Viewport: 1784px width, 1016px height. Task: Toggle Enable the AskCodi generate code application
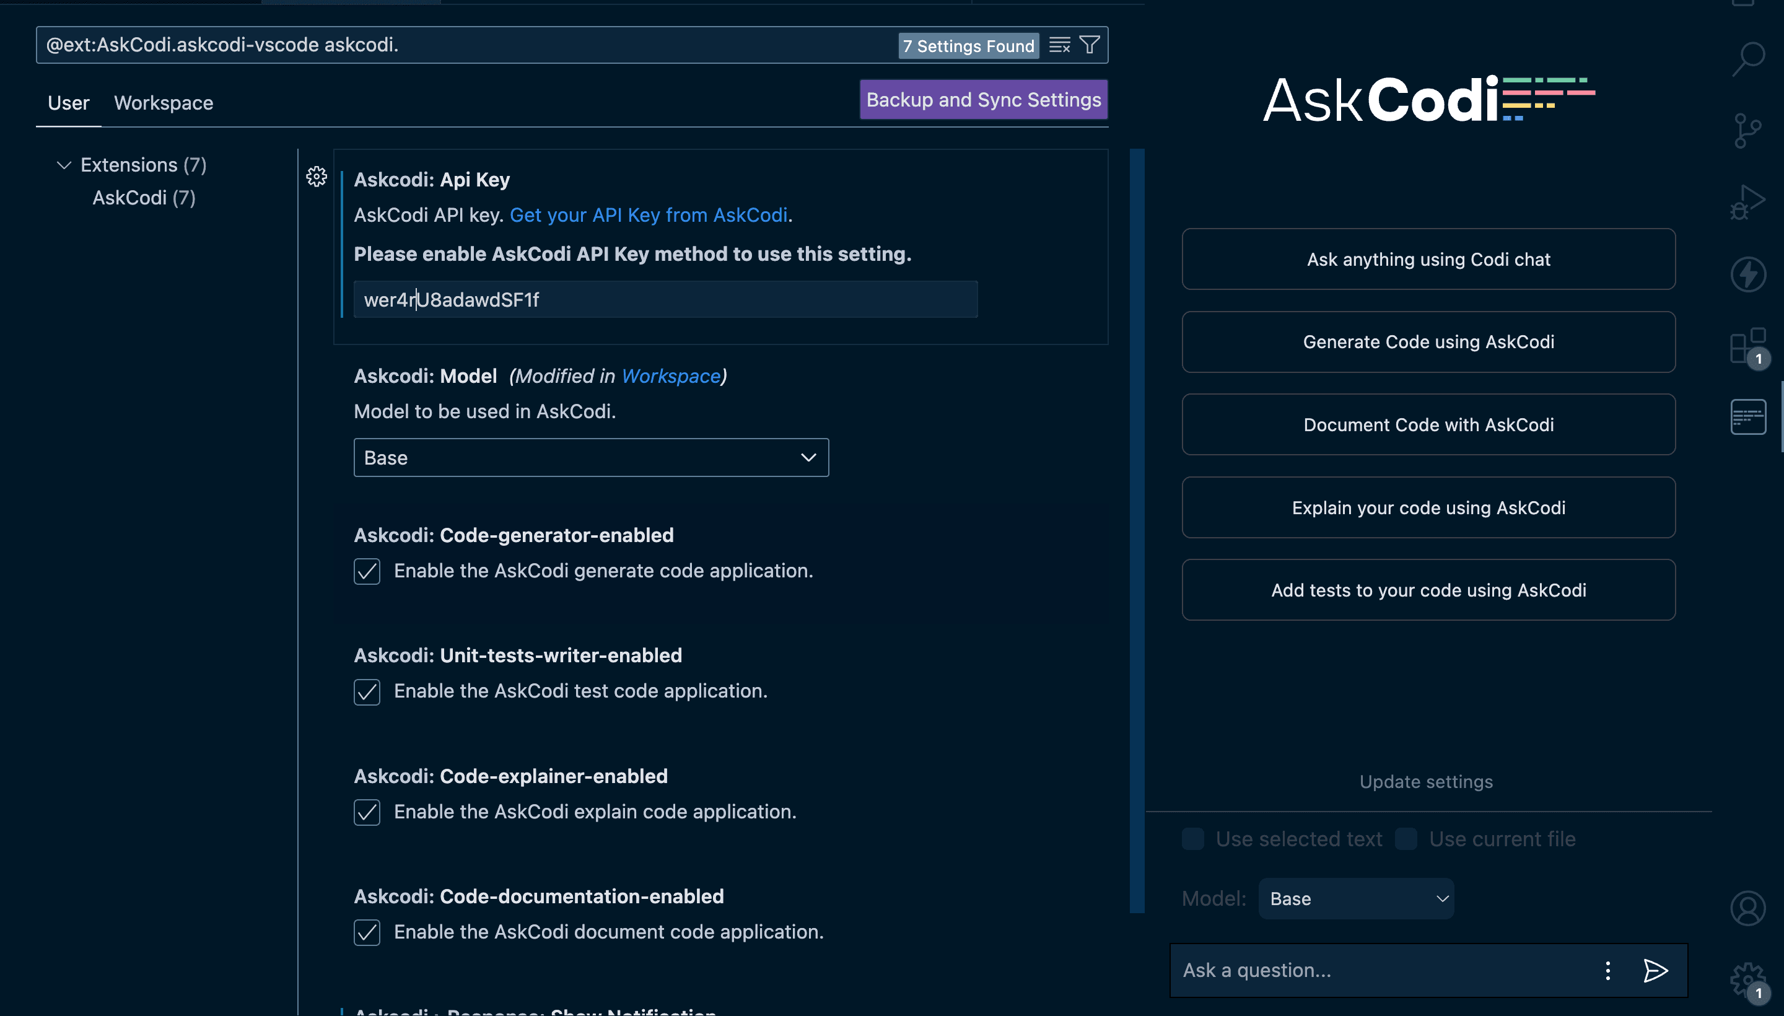point(367,571)
